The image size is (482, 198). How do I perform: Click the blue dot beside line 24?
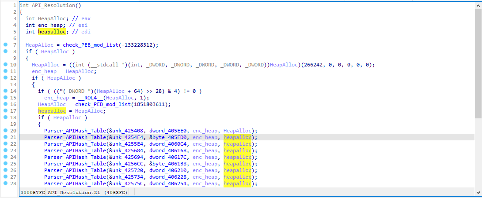click(5, 157)
